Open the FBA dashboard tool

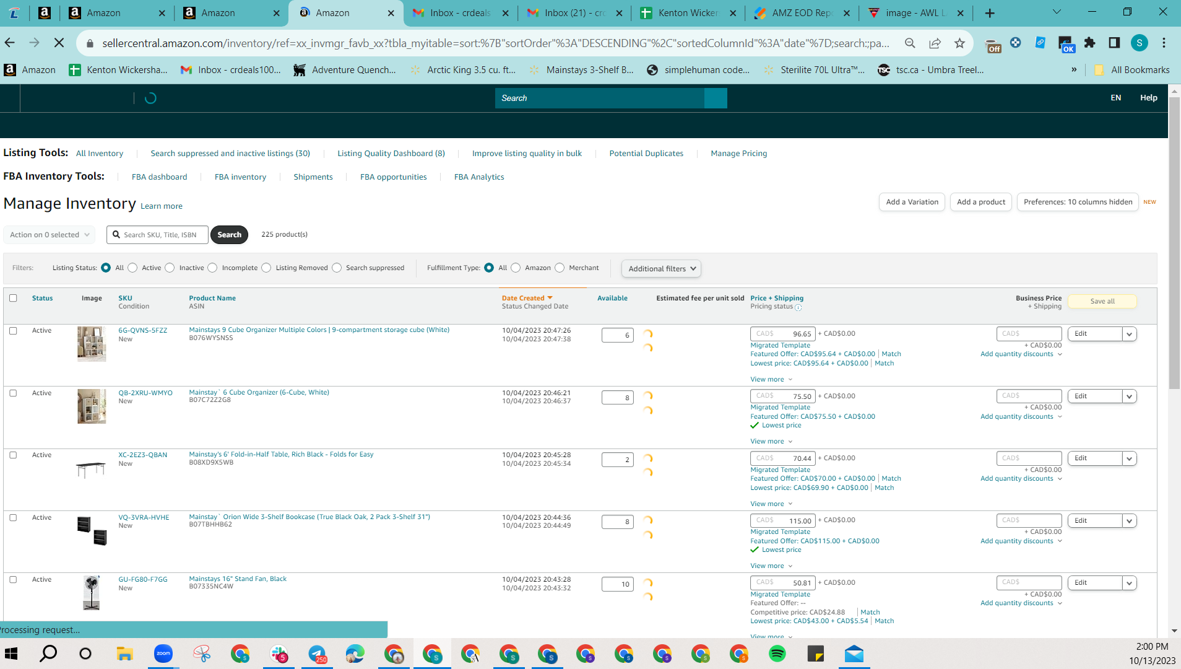pos(159,177)
